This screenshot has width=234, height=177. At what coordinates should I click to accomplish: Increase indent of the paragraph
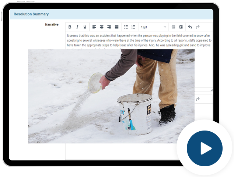coord(181,27)
